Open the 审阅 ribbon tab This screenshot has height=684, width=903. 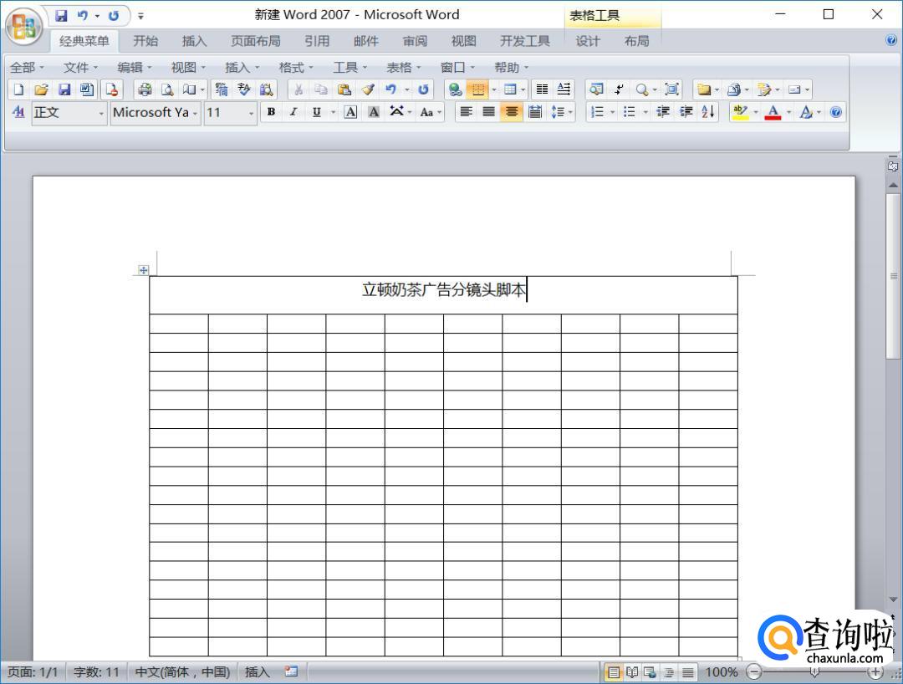pyautogui.click(x=415, y=41)
